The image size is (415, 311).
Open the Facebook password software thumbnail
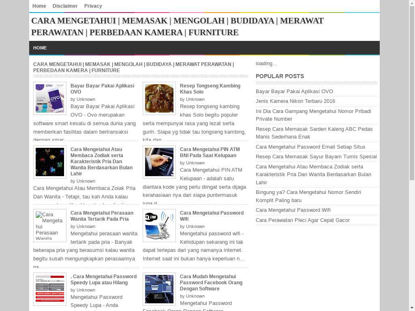point(159,289)
